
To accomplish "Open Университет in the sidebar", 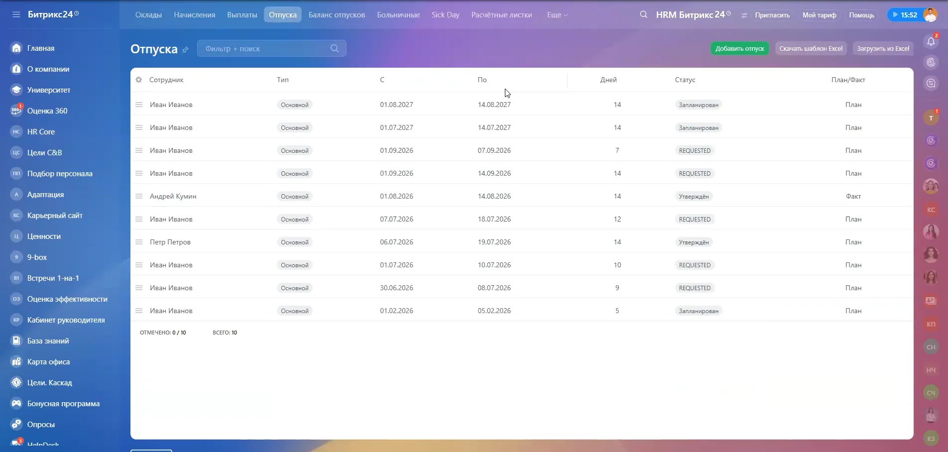I will tap(49, 90).
